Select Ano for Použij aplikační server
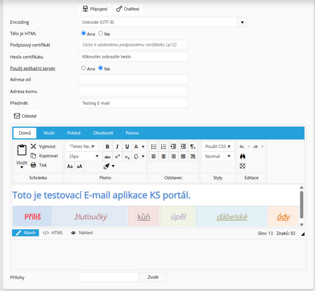 click(84, 68)
